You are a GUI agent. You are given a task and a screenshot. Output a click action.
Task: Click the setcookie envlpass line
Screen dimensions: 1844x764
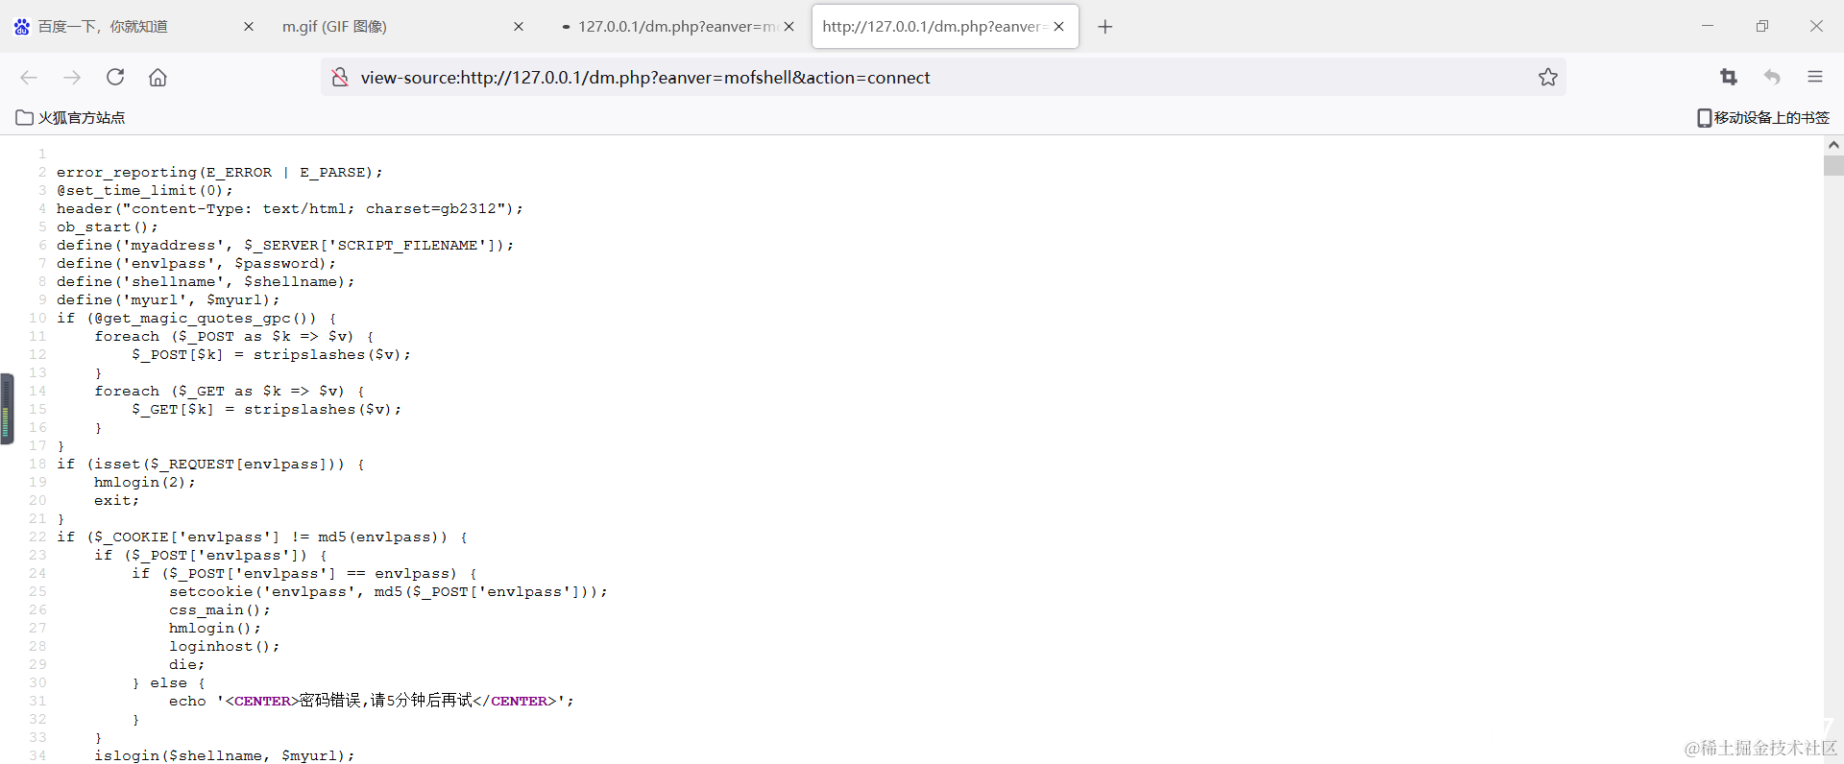pos(388,592)
